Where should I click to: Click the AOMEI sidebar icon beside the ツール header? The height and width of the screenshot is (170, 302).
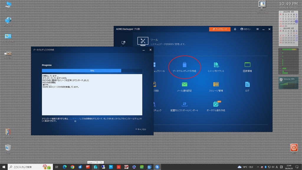tap(123, 42)
